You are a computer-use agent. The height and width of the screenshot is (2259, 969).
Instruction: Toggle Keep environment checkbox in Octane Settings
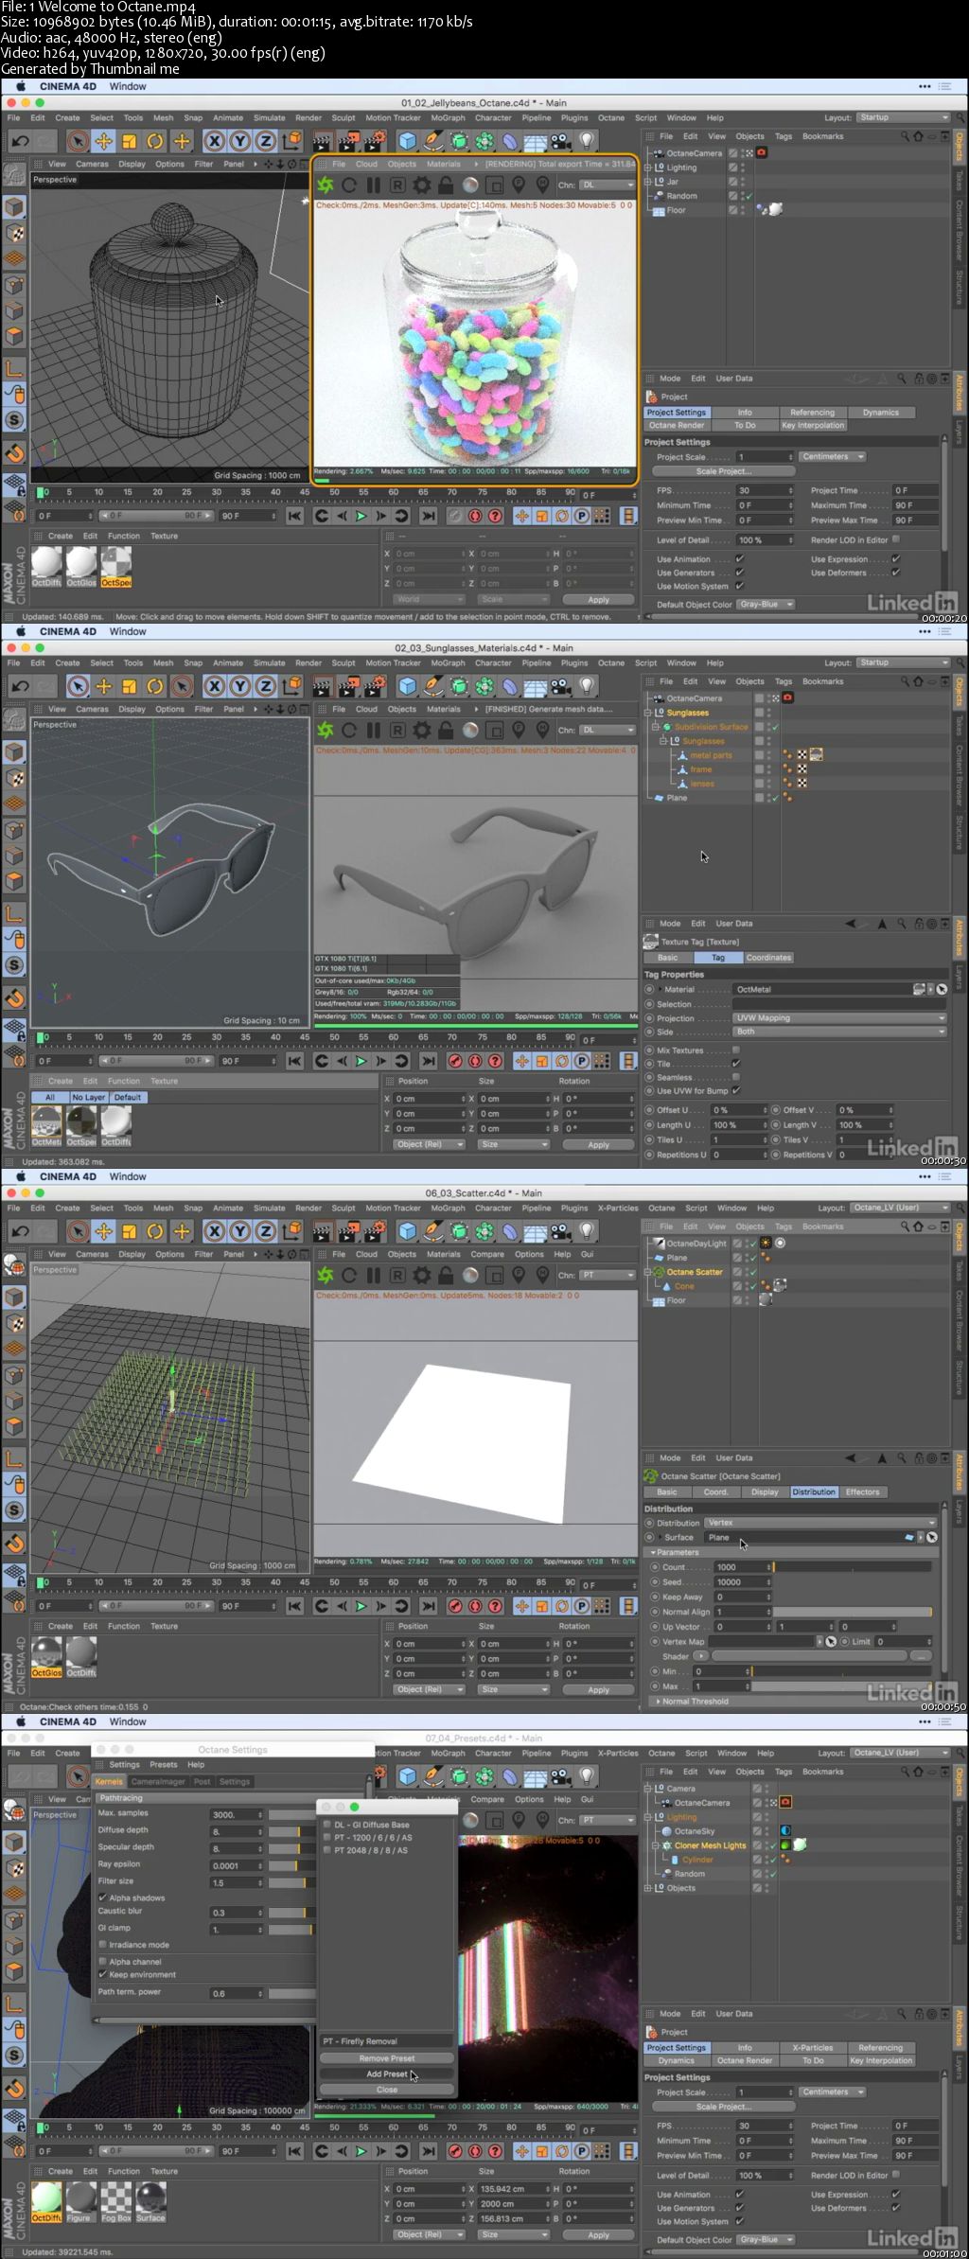[x=103, y=1974]
